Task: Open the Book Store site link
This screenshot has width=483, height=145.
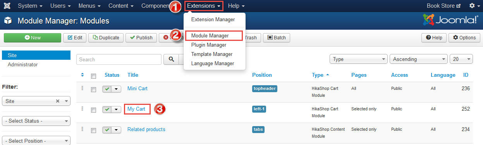Action: 443,6
